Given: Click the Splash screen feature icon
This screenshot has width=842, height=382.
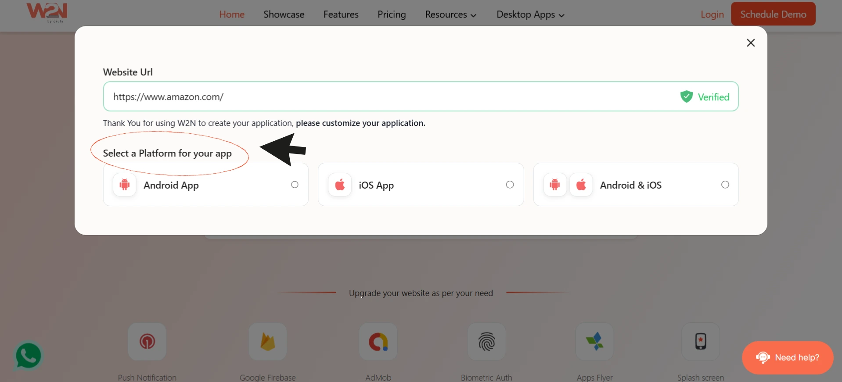Looking at the screenshot, I should [701, 342].
